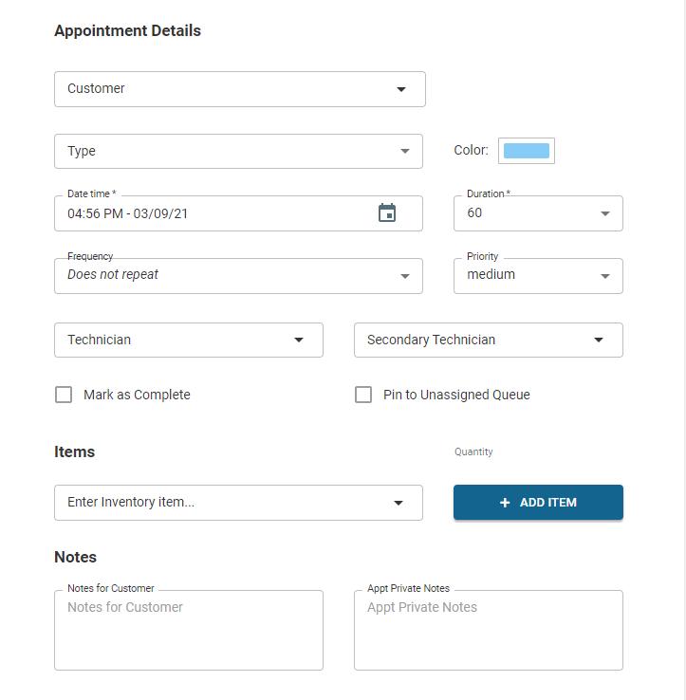This screenshot has height=700, width=686.
Task: Click the plus icon on Add Item
Action: coord(505,503)
